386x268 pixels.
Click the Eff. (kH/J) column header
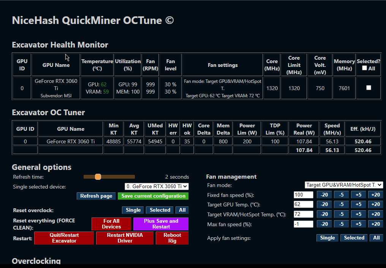tap(363, 129)
